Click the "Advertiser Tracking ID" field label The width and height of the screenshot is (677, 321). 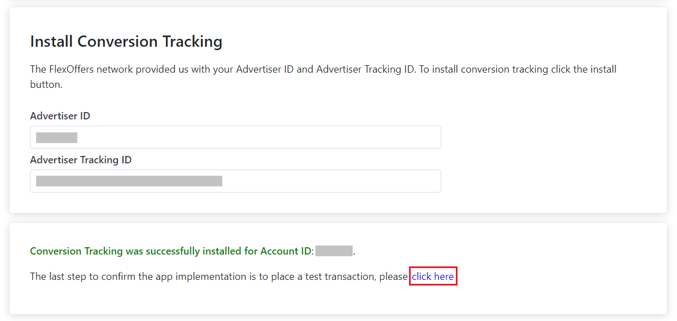click(x=81, y=160)
